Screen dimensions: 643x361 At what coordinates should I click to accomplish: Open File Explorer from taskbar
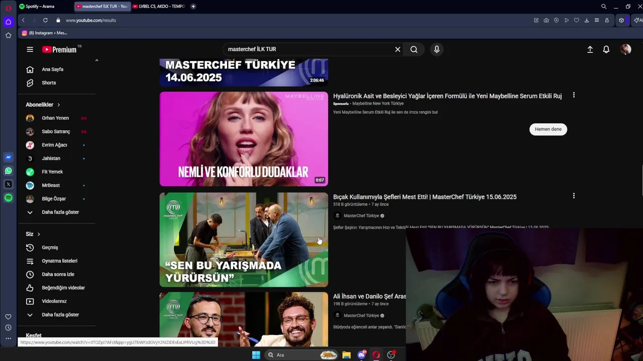(x=346, y=355)
